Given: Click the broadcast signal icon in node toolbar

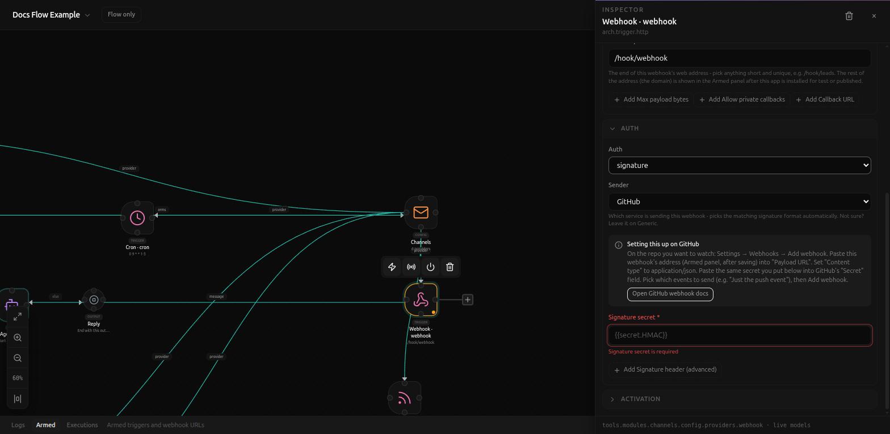Looking at the screenshot, I should pyautogui.click(x=411, y=267).
